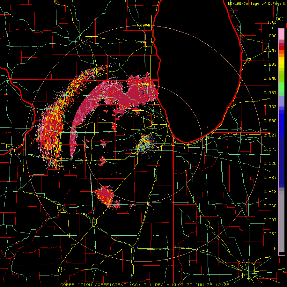Click the 3.1 DEG elevation text
287x287 pixels.
pos(153,285)
